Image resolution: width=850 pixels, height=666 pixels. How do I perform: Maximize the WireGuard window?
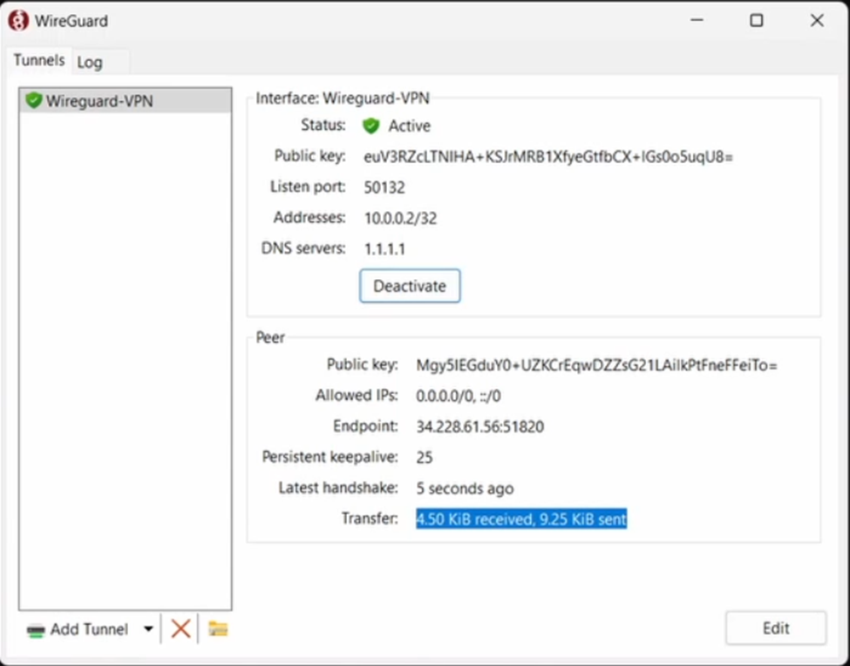[x=756, y=20]
